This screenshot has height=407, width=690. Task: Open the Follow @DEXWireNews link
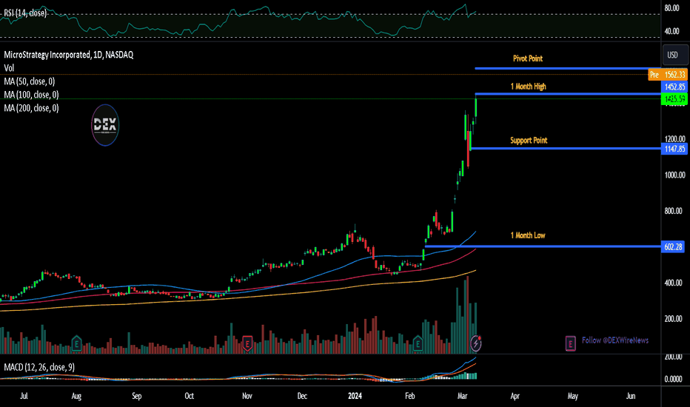tap(614, 340)
